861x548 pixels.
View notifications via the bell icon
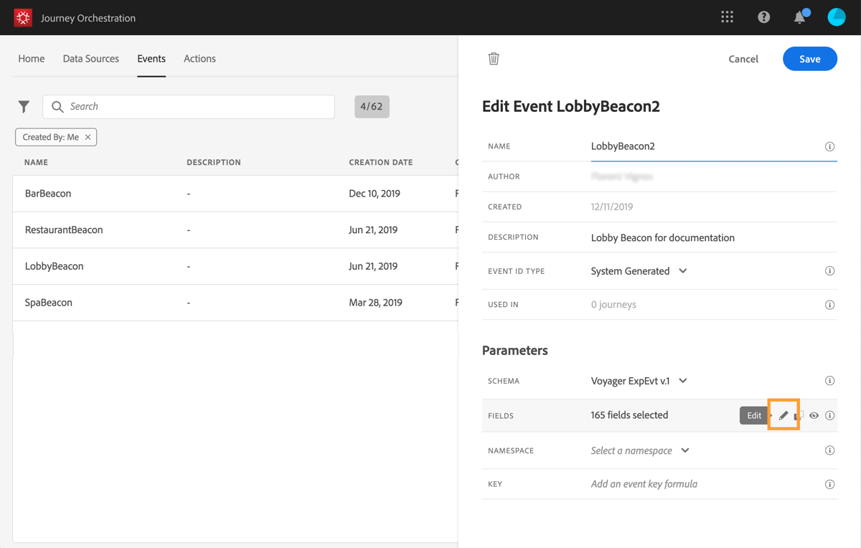coord(799,16)
